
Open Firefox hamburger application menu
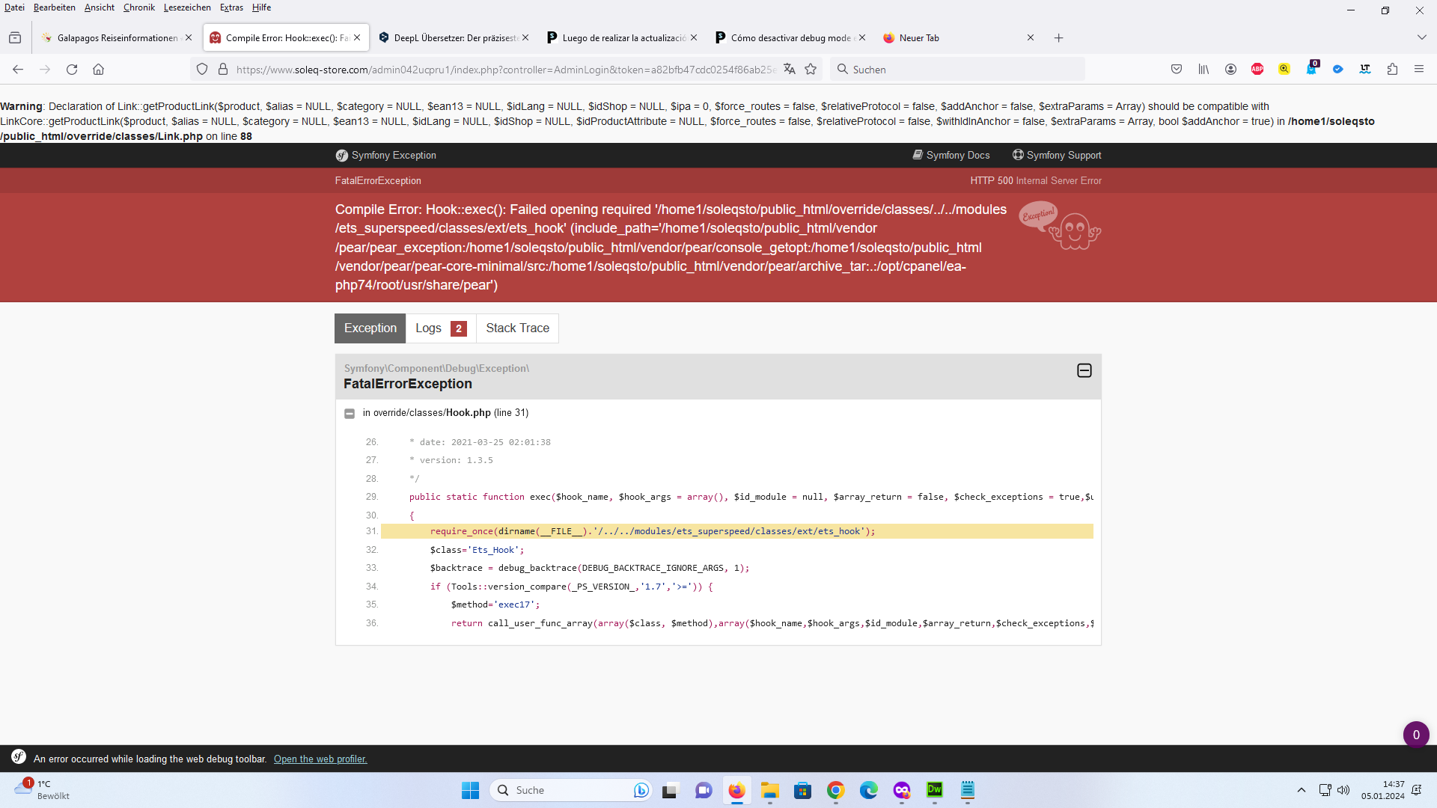[1419, 70]
